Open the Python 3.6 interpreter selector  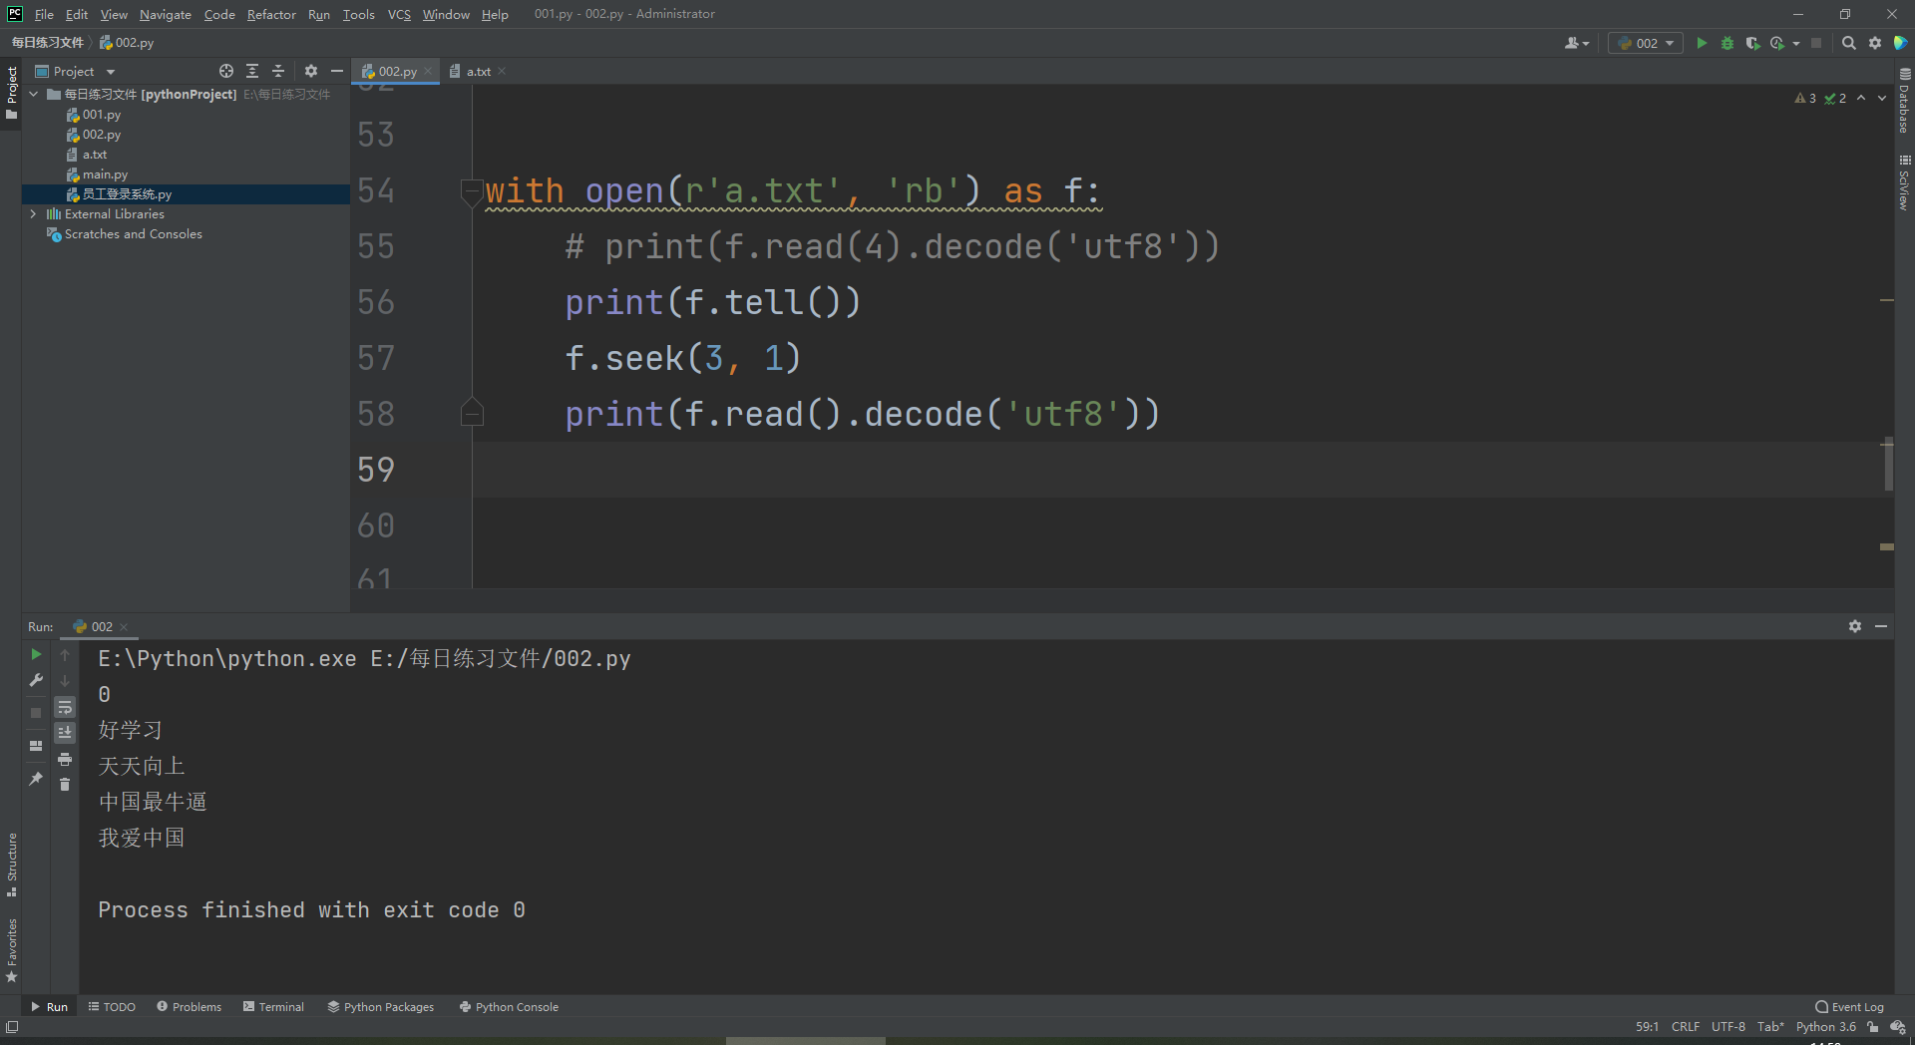tap(1826, 1027)
